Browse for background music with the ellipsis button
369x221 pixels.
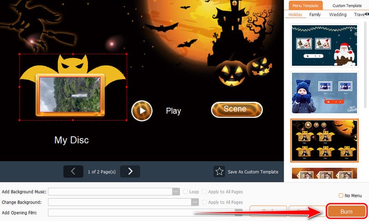pos(176,192)
